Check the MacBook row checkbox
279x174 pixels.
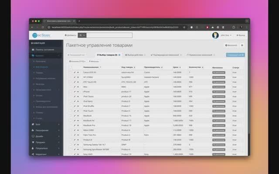(x=71, y=116)
